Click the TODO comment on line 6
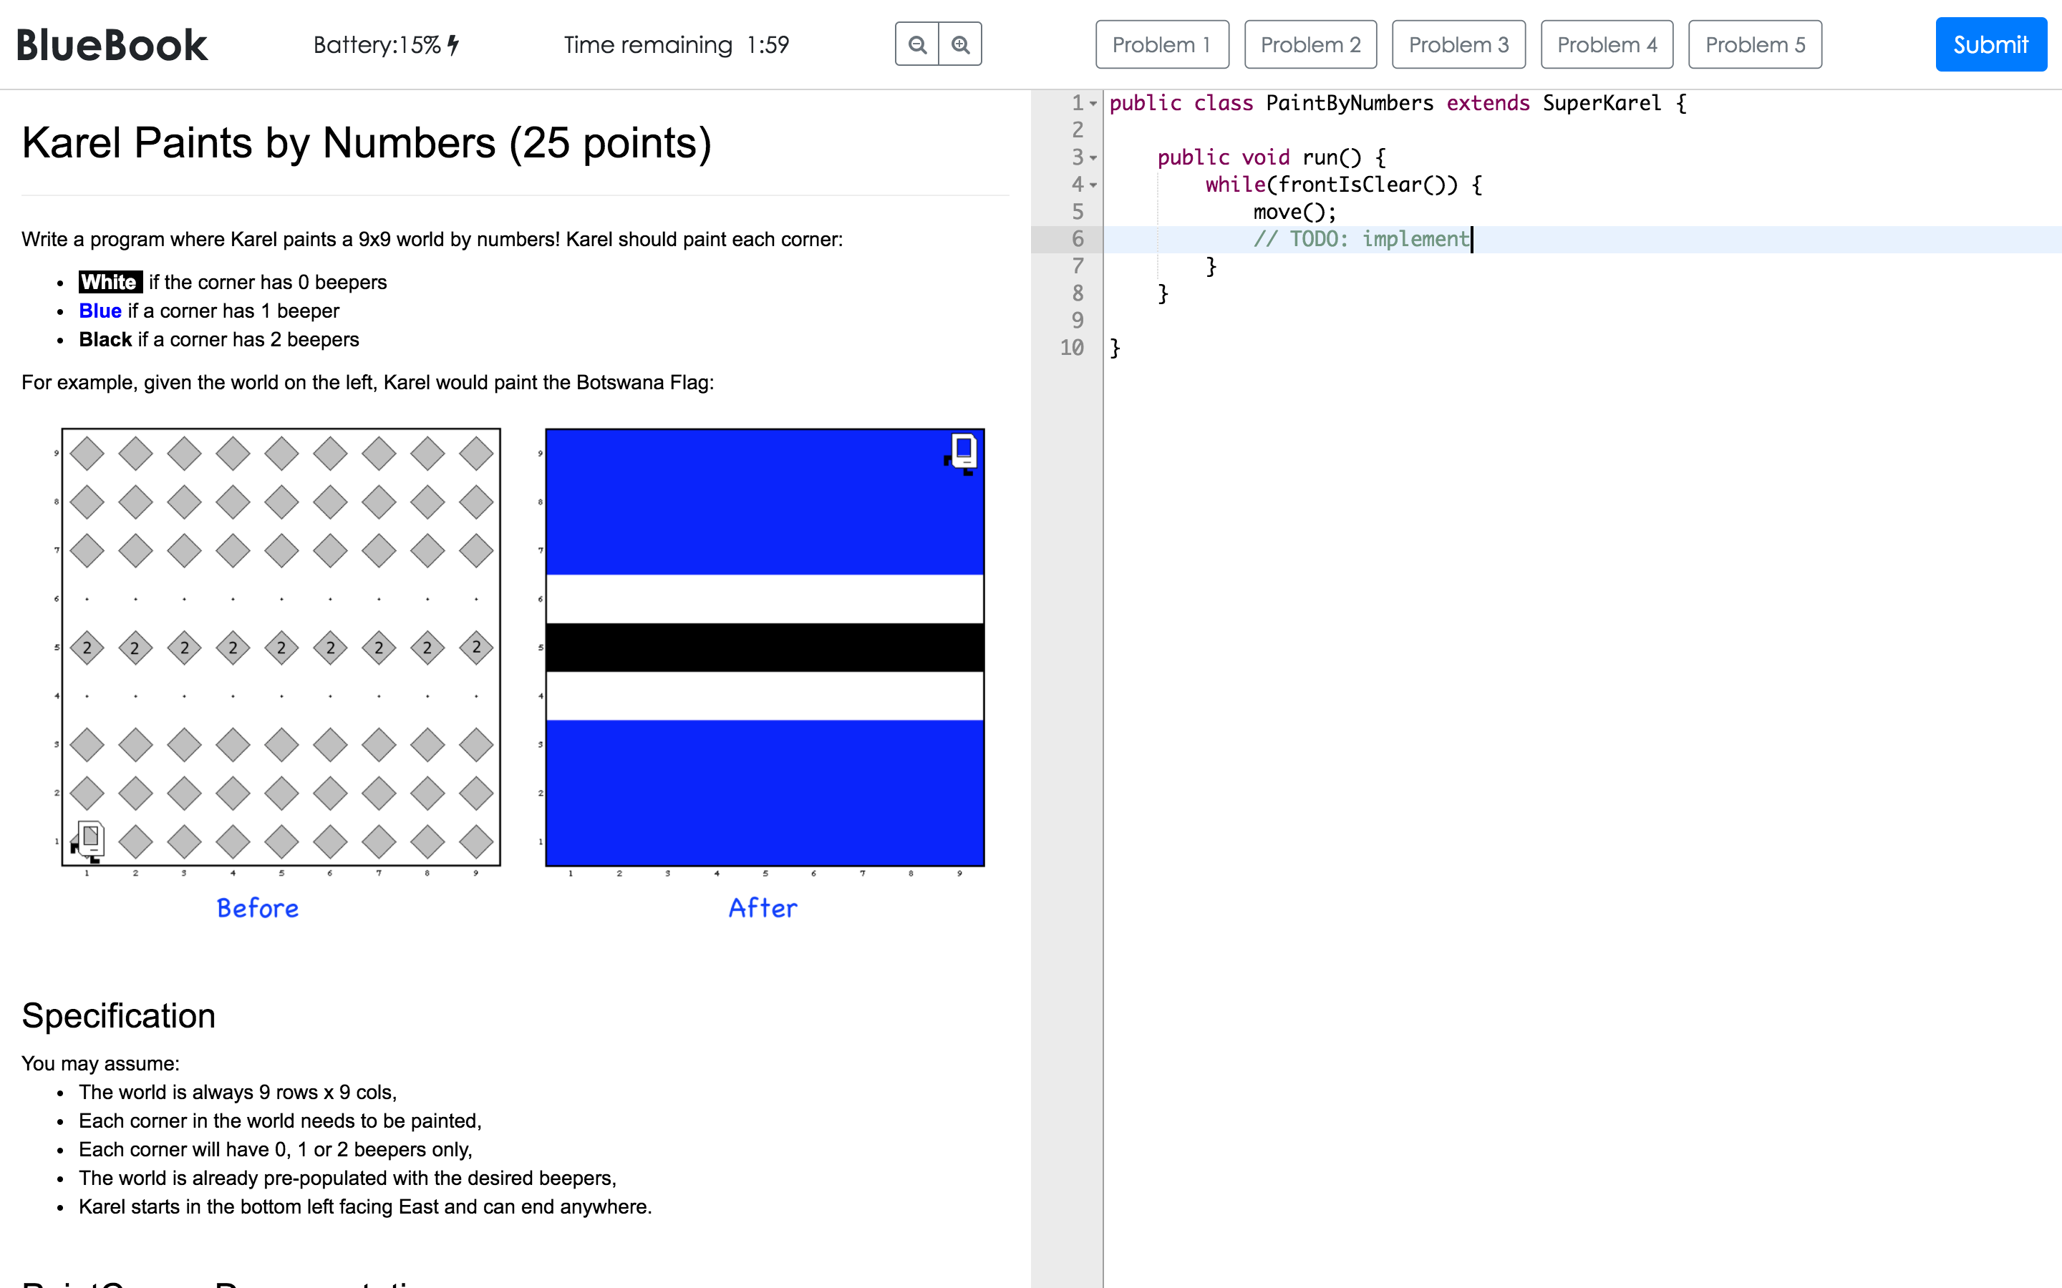The image size is (2062, 1288). [x=1361, y=240]
